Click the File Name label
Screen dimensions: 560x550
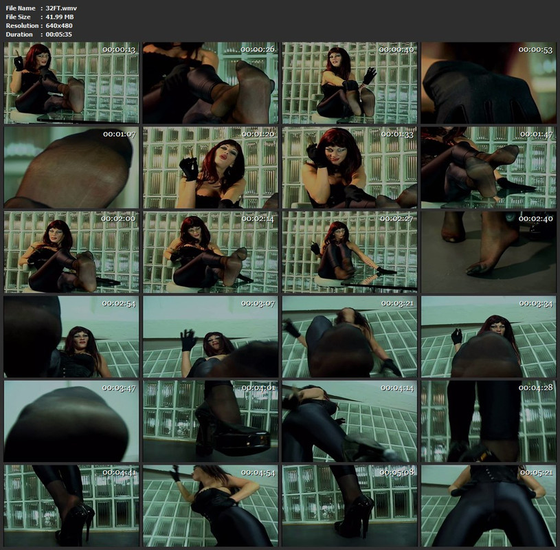coord(21,8)
